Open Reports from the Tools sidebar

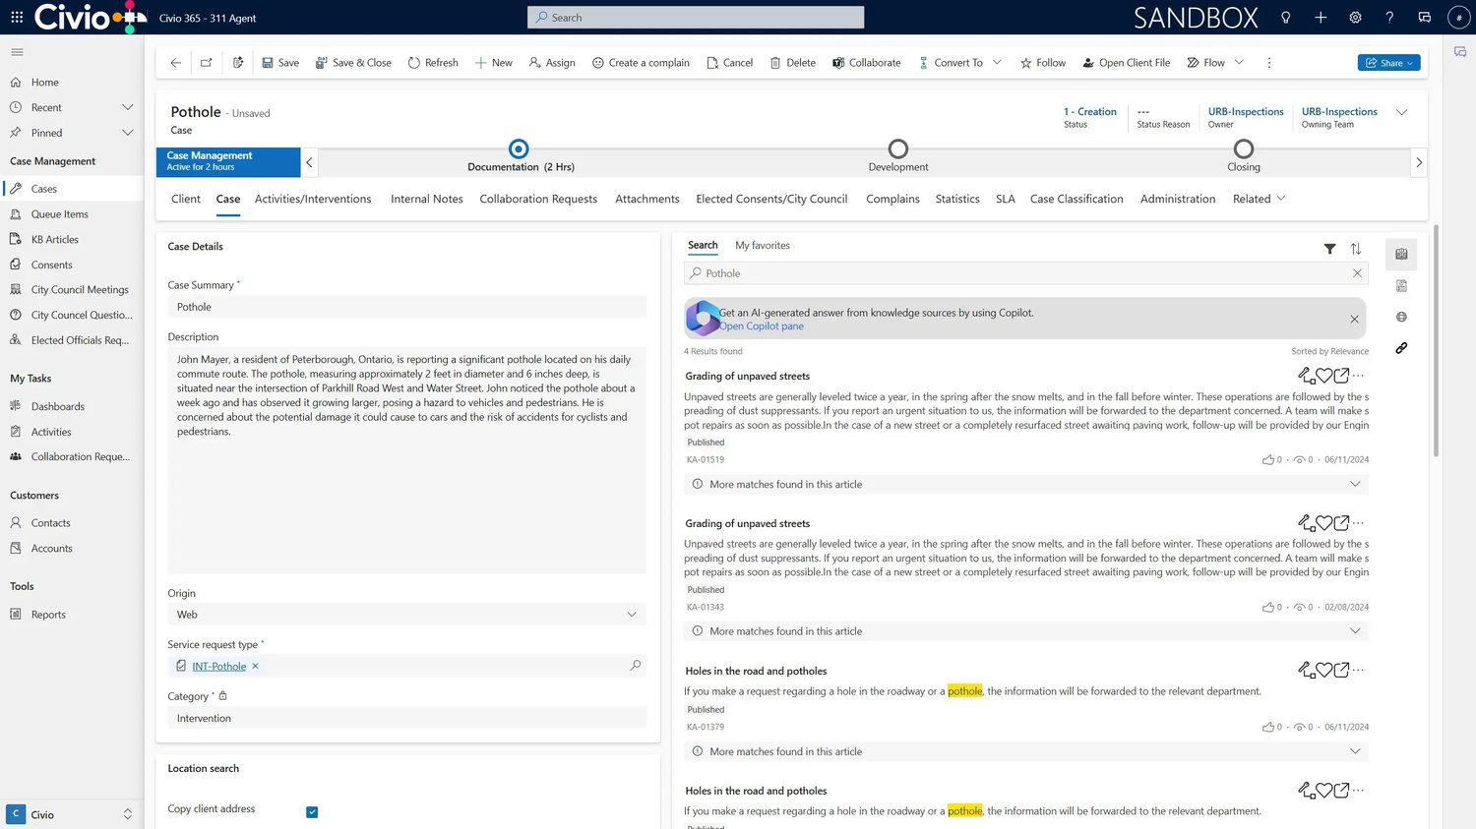coord(46,614)
